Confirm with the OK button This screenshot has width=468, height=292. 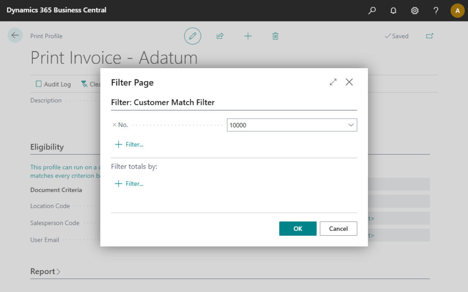tap(298, 228)
